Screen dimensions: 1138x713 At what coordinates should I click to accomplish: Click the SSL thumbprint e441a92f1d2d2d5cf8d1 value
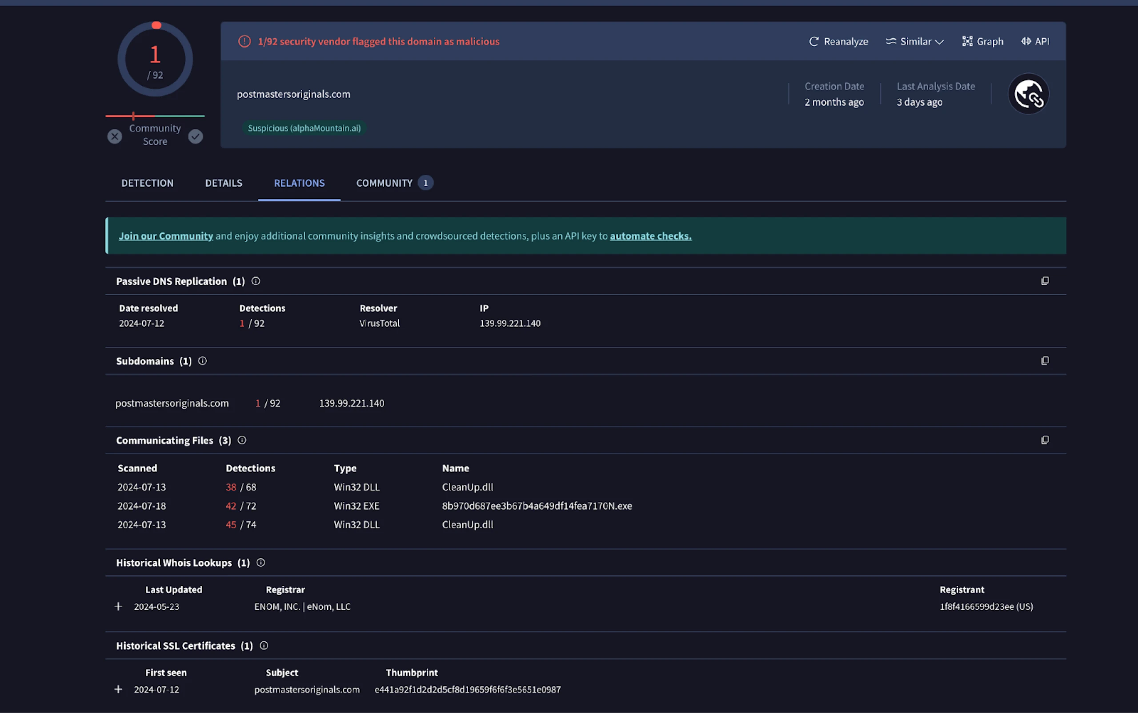[x=467, y=689]
